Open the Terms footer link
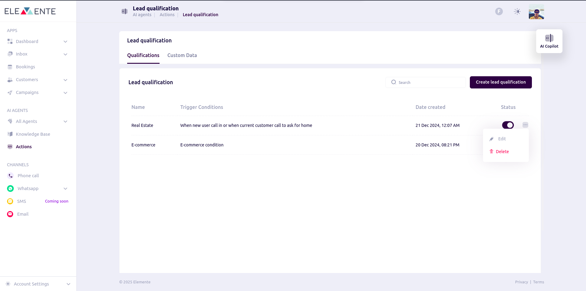586x291 pixels. [x=539, y=282]
